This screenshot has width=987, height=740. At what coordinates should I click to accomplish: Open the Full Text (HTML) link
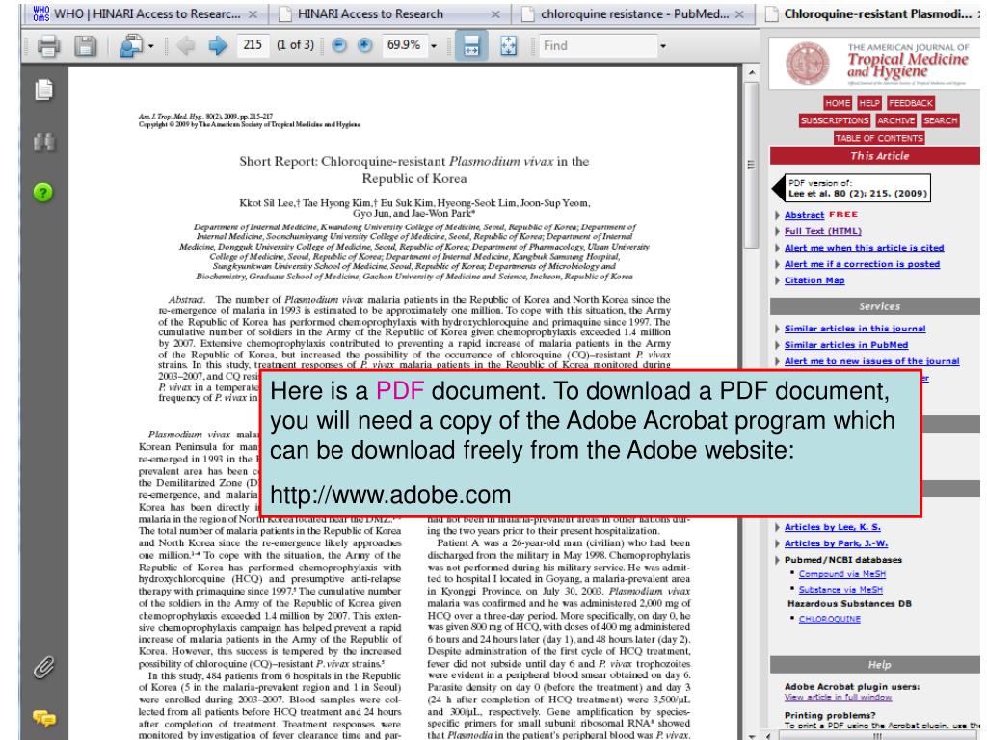[823, 231]
